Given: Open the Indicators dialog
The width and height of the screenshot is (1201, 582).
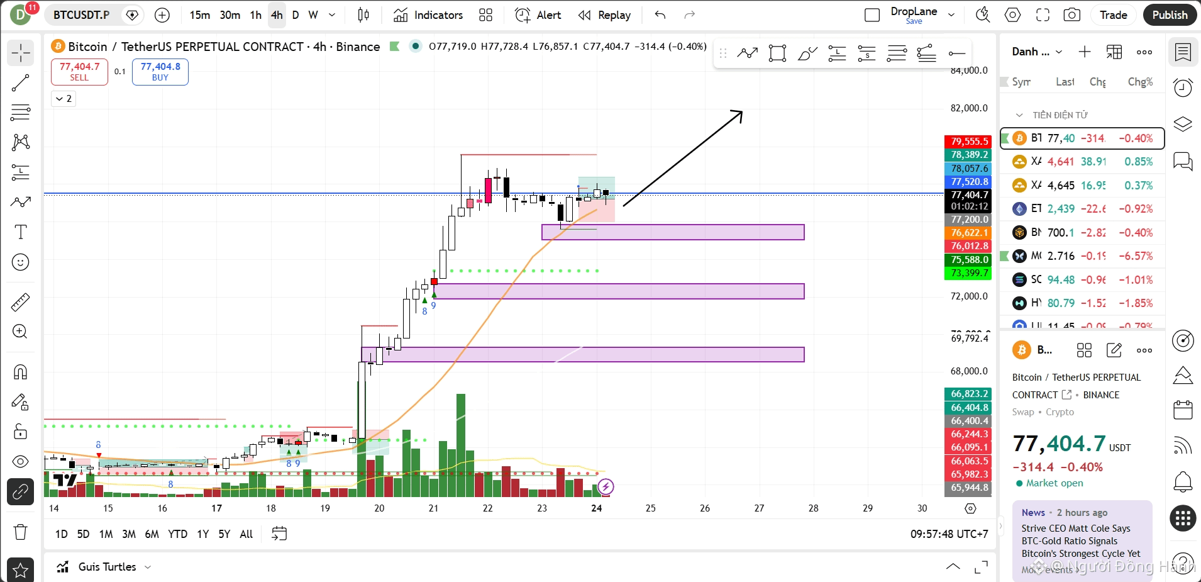Looking at the screenshot, I should [428, 15].
